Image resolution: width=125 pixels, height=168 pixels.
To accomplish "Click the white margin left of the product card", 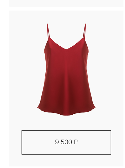I will tap(4, 84).
